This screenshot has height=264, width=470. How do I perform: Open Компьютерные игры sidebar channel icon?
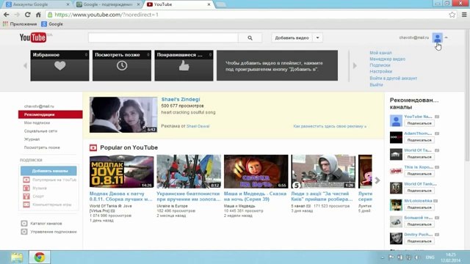26,205
